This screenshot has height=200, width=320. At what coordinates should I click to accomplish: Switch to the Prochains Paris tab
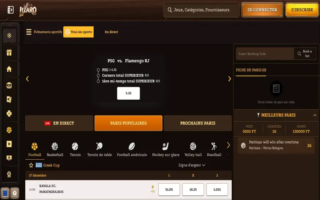(198, 123)
